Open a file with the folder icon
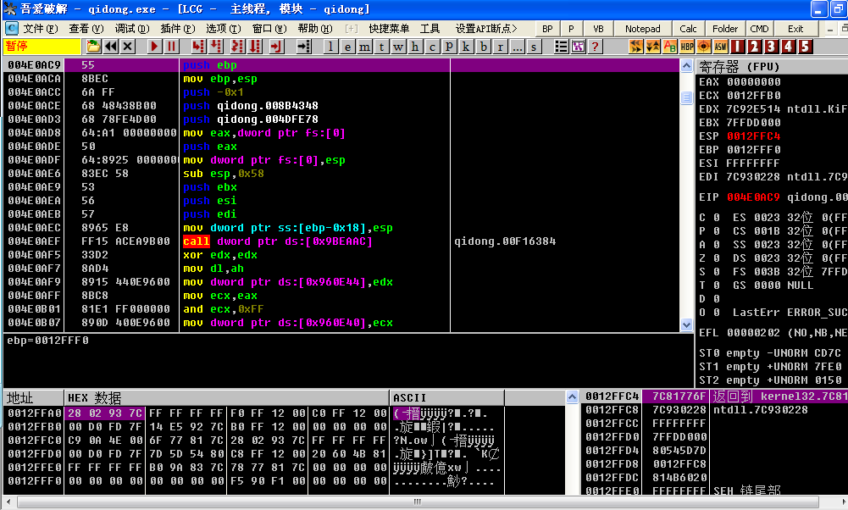This screenshot has width=848, height=510. click(x=93, y=47)
